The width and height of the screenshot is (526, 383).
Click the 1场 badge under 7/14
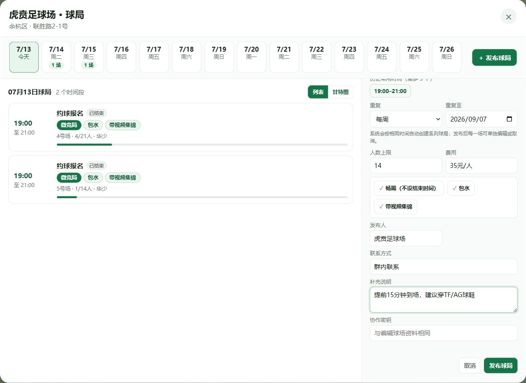56,65
